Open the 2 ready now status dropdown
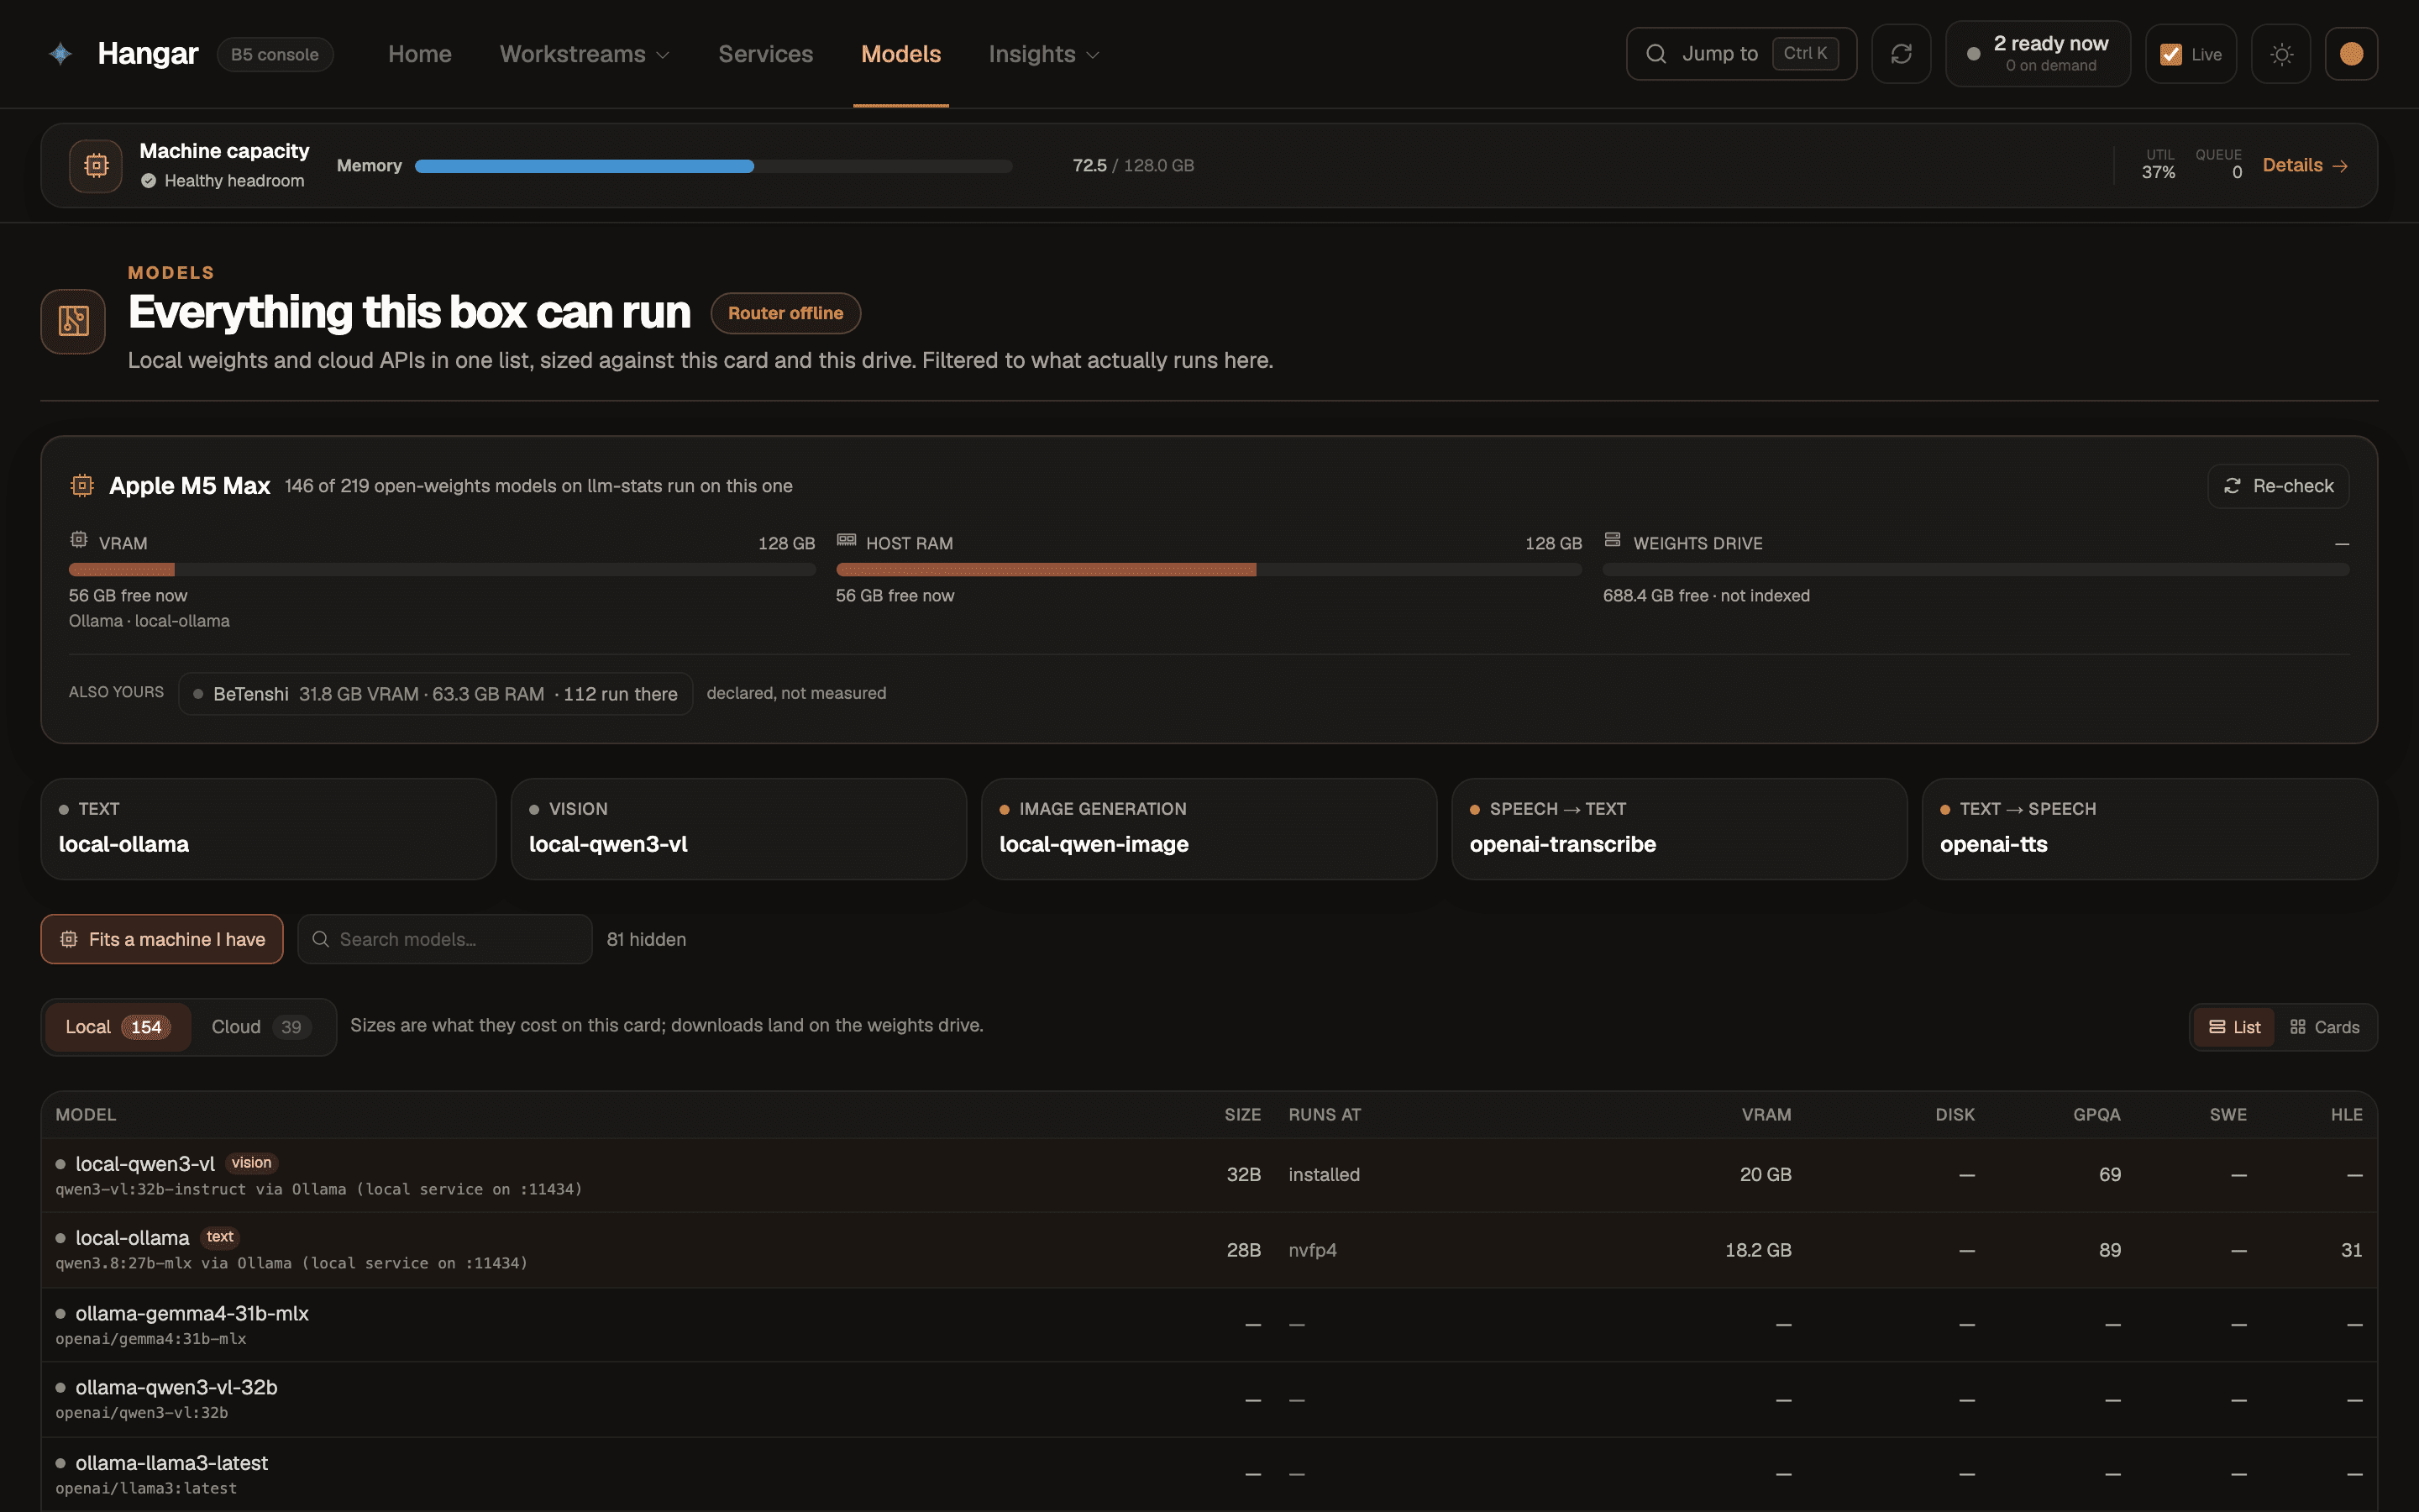This screenshot has width=2419, height=1512. [2039, 54]
